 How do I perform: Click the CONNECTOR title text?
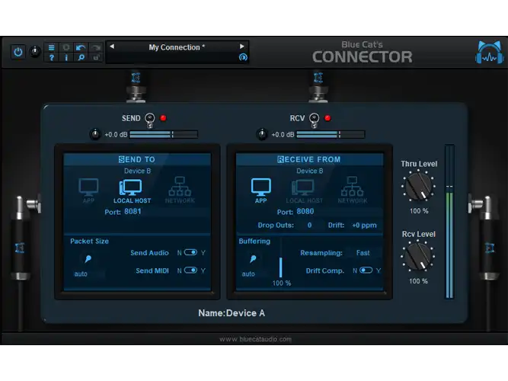click(x=363, y=57)
